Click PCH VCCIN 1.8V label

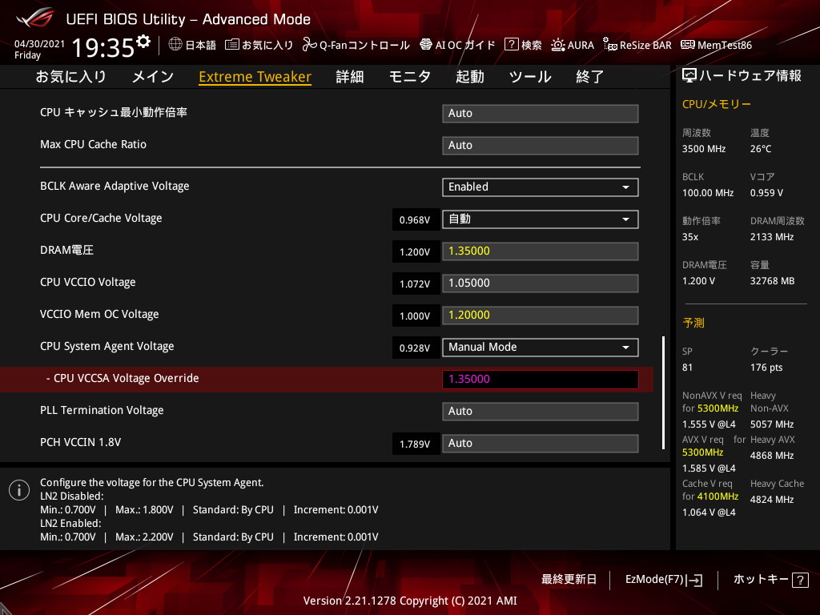[81, 442]
